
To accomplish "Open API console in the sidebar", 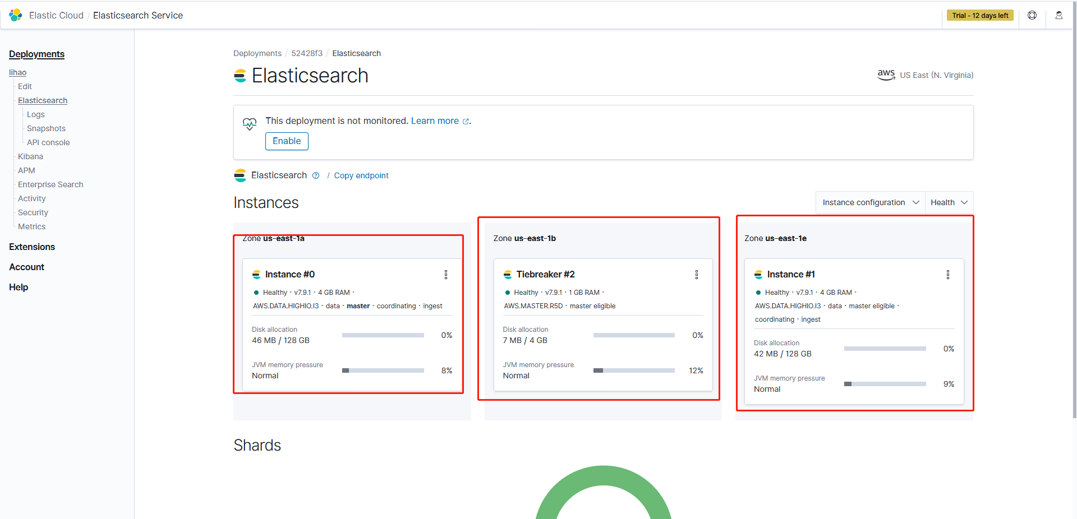I will (48, 142).
